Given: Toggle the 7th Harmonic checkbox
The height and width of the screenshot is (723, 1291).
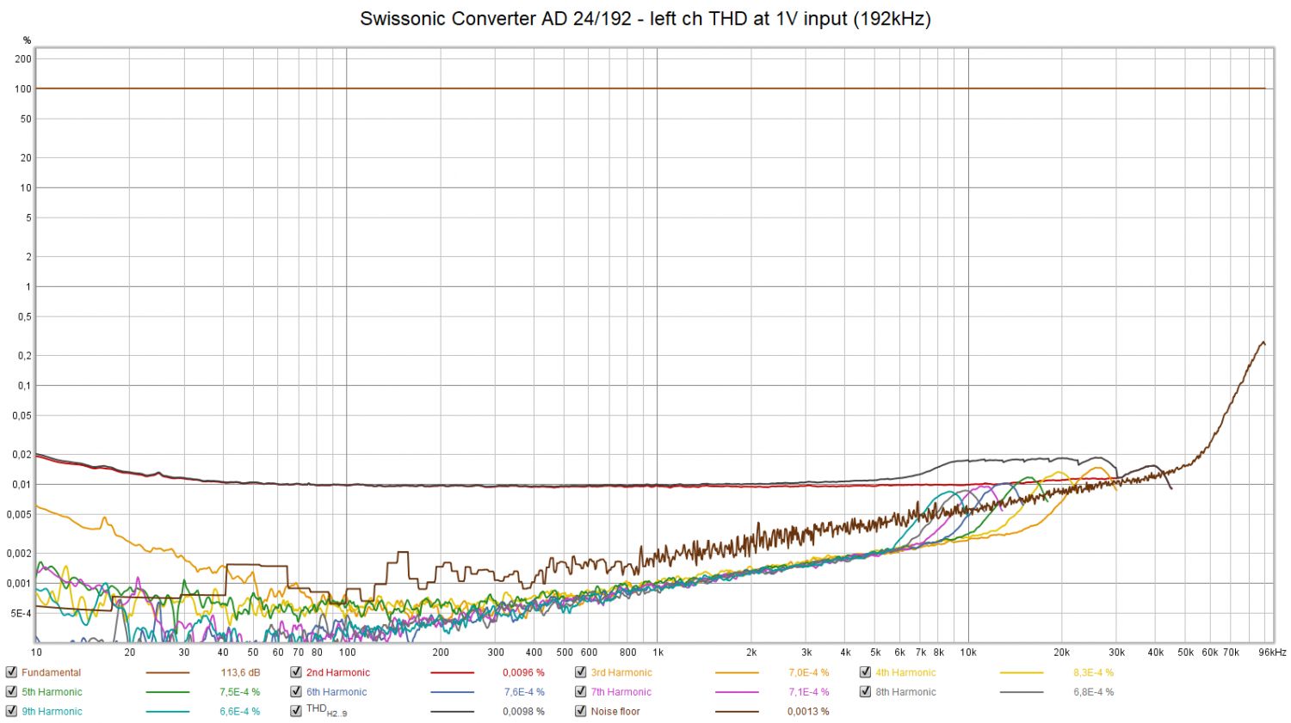Looking at the screenshot, I should click(581, 691).
